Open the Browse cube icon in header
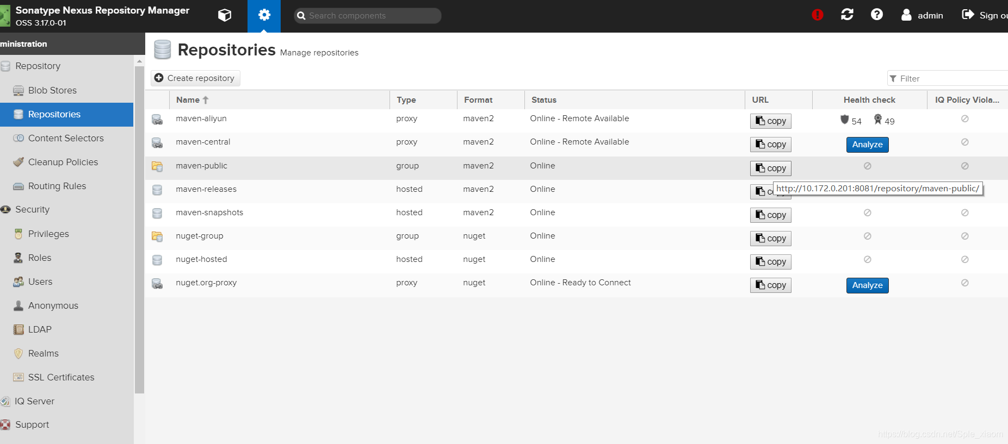The height and width of the screenshot is (444, 1008). [x=225, y=15]
